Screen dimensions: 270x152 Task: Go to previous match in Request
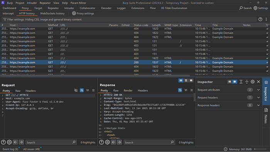15,142
